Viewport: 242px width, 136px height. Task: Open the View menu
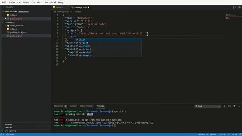(26, 2)
